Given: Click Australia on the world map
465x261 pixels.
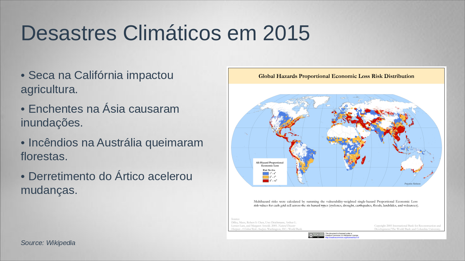Looking at the screenshot, I should 413,163.
